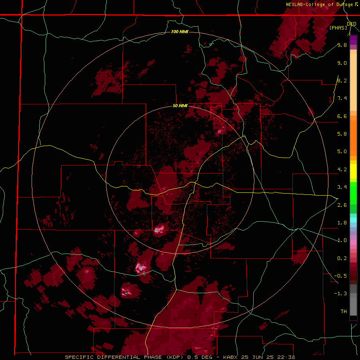Click the [PHAS] legend unit label
Image resolution: width=360 pixels, height=360 pixels.
338,28
